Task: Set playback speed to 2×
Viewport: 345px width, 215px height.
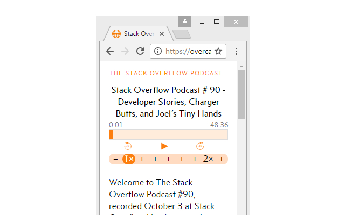Action: coord(208,159)
